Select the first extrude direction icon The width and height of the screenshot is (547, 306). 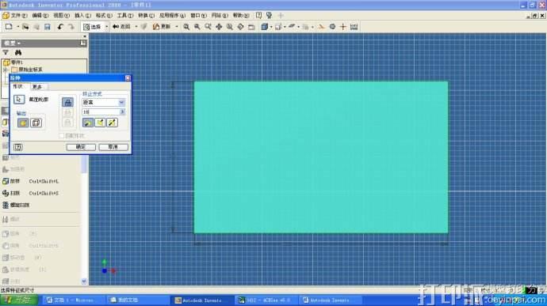pyautogui.click(x=88, y=123)
